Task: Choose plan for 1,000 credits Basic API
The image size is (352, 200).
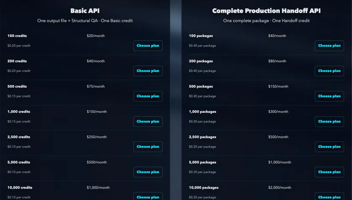Action: coord(148,121)
